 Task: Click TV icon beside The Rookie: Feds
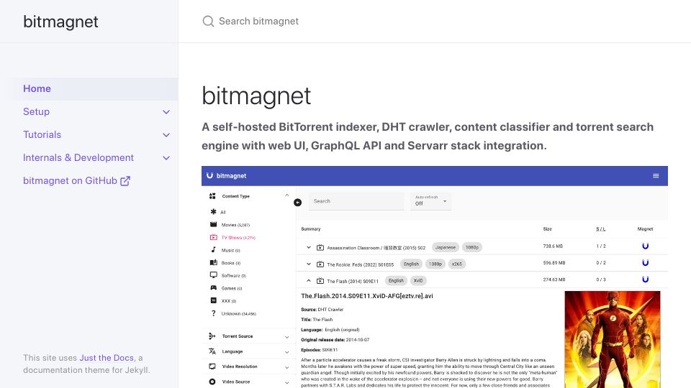pos(320,264)
